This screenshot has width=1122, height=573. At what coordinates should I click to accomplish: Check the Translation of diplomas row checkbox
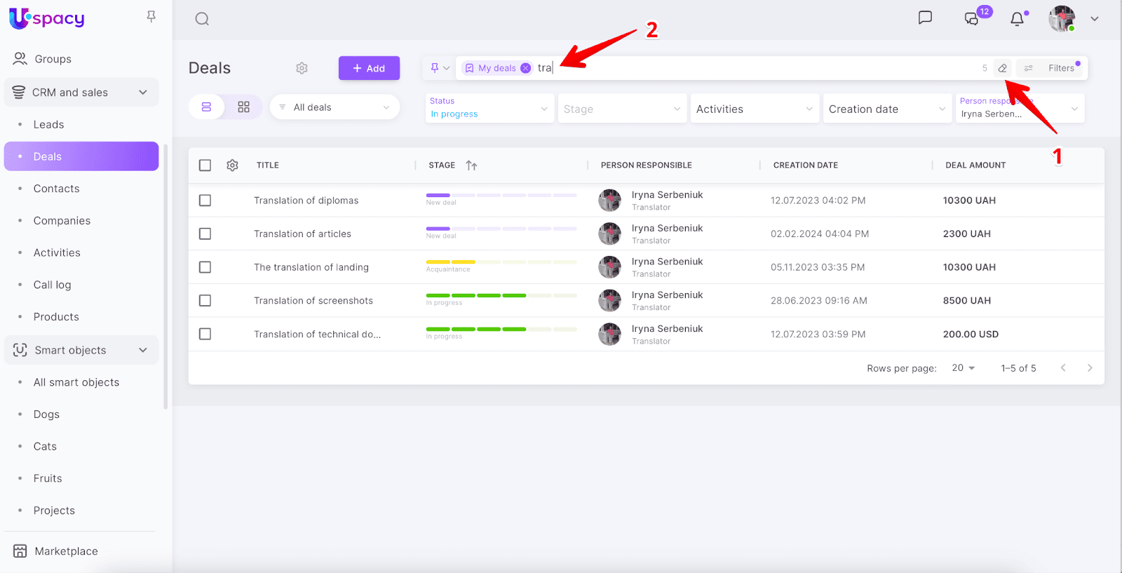[x=205, y=201]
